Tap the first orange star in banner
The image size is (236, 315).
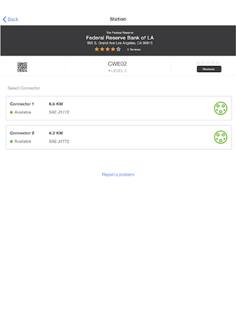pos(97,49)
